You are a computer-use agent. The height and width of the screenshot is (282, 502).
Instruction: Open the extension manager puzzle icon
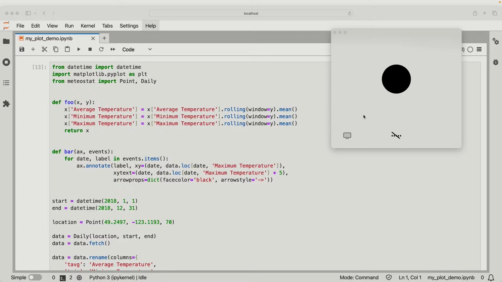(6, 104)
